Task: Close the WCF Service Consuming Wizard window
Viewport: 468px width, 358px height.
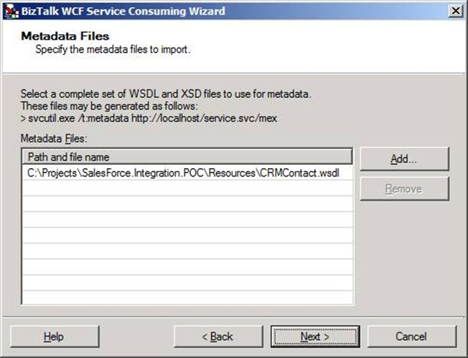Action: pyautogui.click(x=452, y=11)
